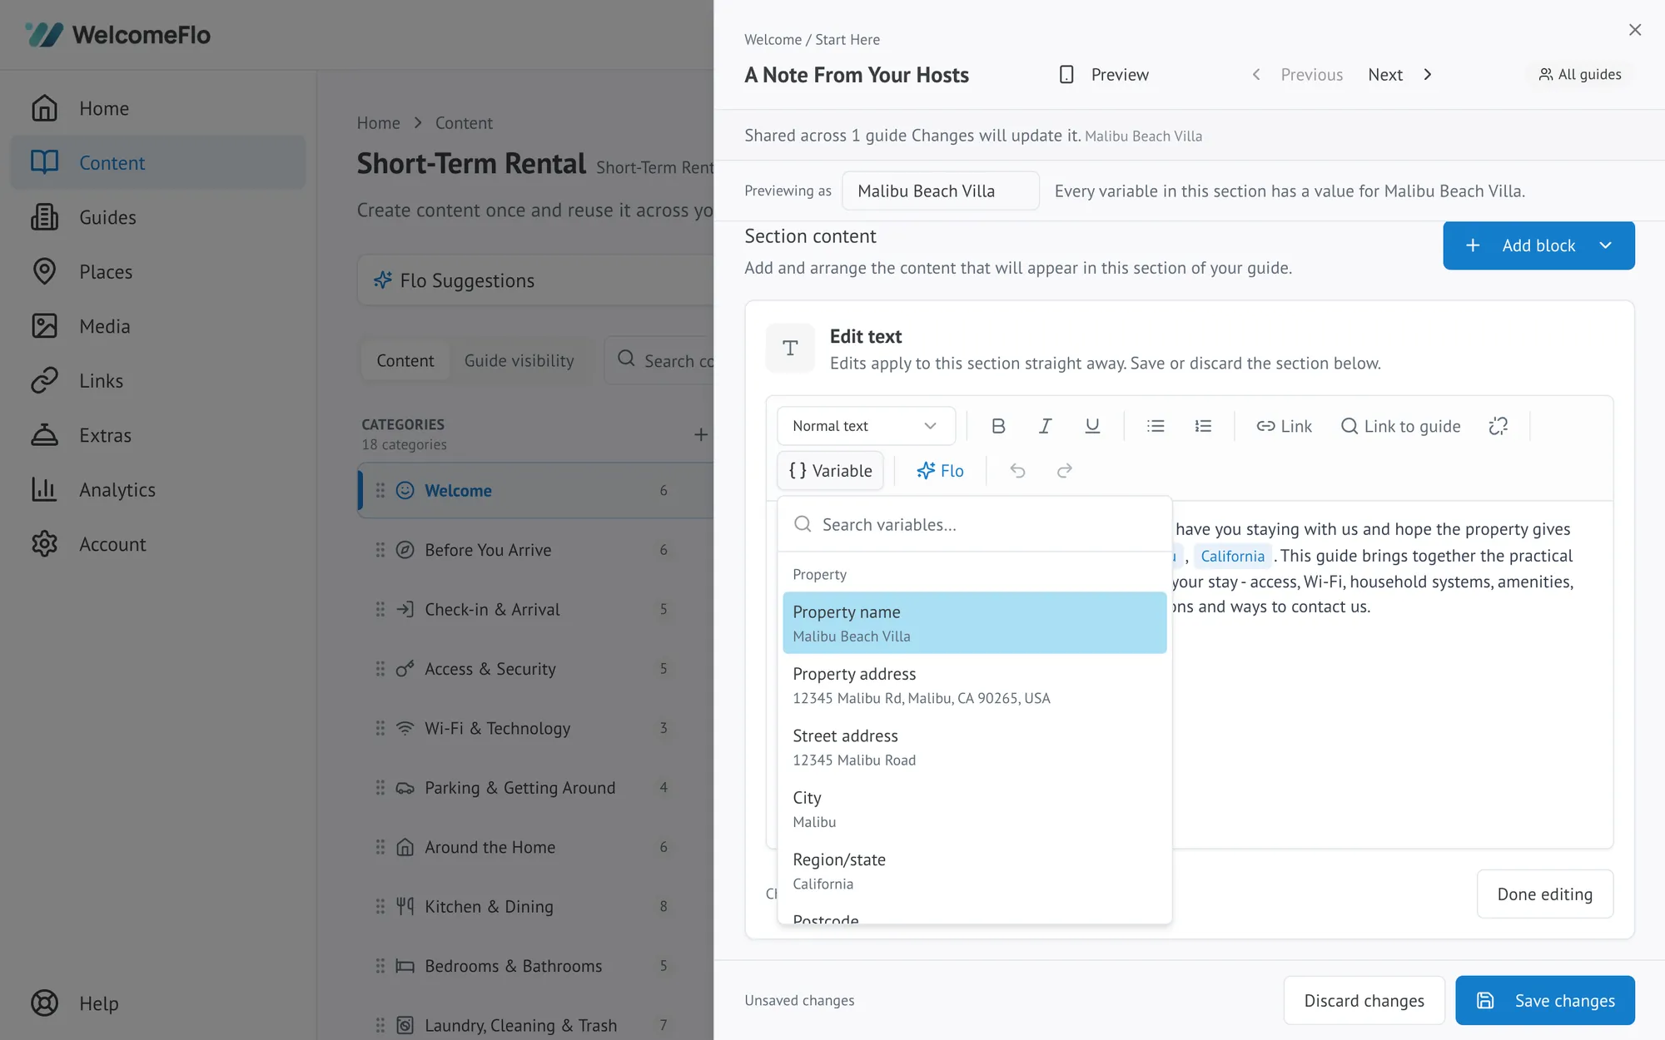The image size is (1665, 1040).
Task: Click Discard changes
Action: 1364,1000
